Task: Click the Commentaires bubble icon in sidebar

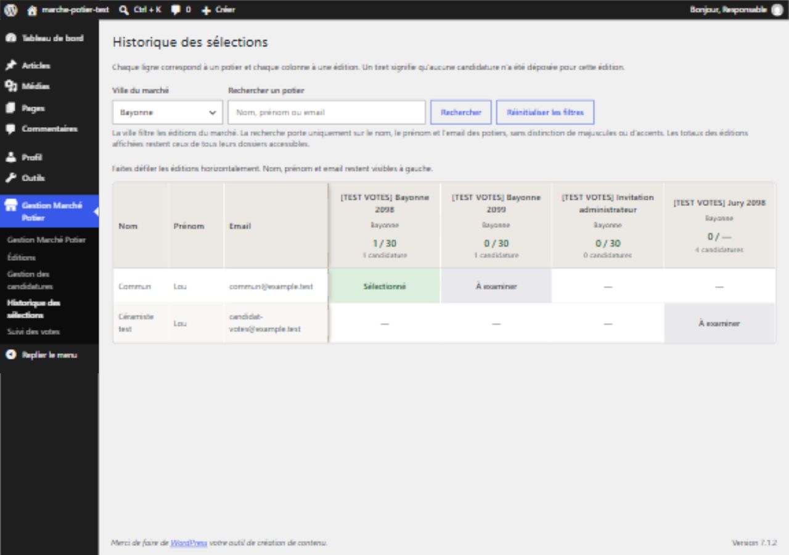Action: click(x=10, y=129)
